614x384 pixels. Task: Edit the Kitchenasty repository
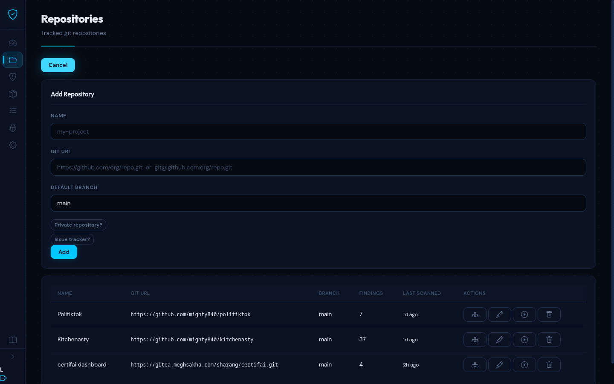tap(499, 340)
